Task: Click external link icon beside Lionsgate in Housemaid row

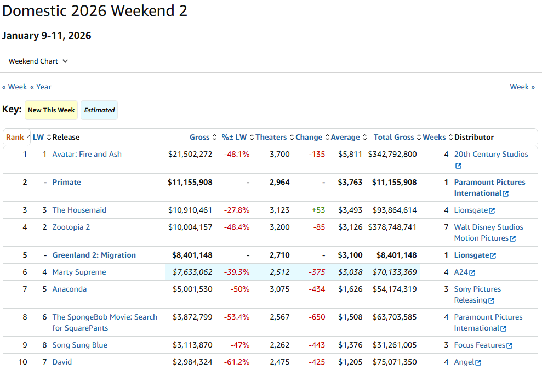Action: [492, 210]
